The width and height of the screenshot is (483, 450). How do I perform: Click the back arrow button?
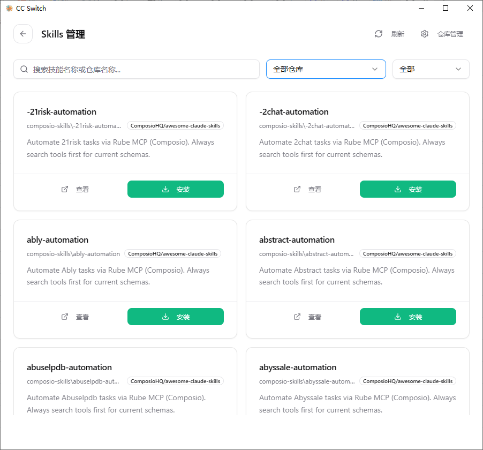(23, 34)
